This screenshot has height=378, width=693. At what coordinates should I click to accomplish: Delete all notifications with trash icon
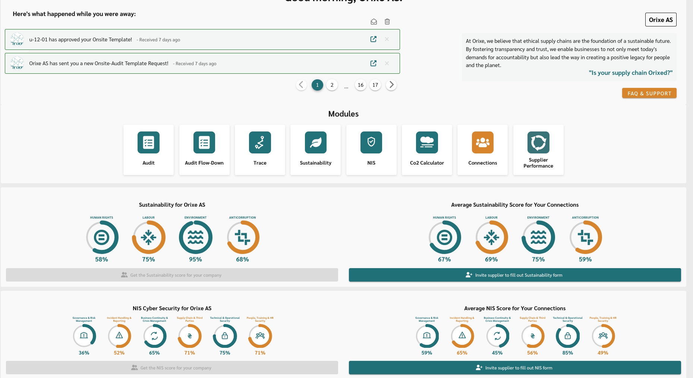pyautogui.click(x=387, y=22)
